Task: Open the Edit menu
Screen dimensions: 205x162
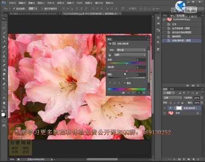Action: (x=22, y=3)
